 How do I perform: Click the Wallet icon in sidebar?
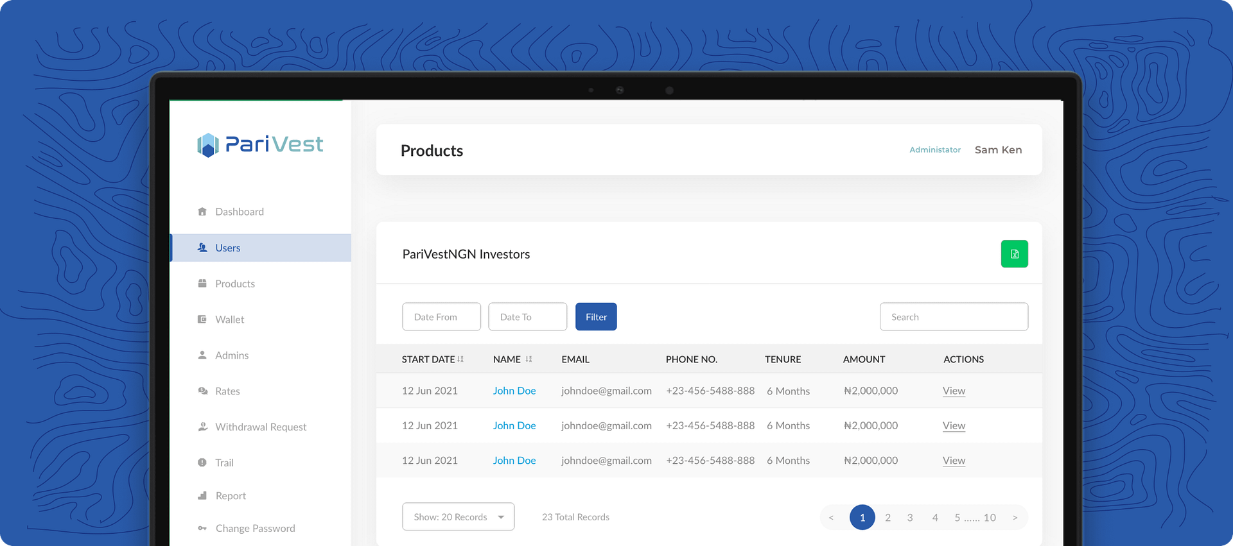pyautogui.click(x=202, y=320)
